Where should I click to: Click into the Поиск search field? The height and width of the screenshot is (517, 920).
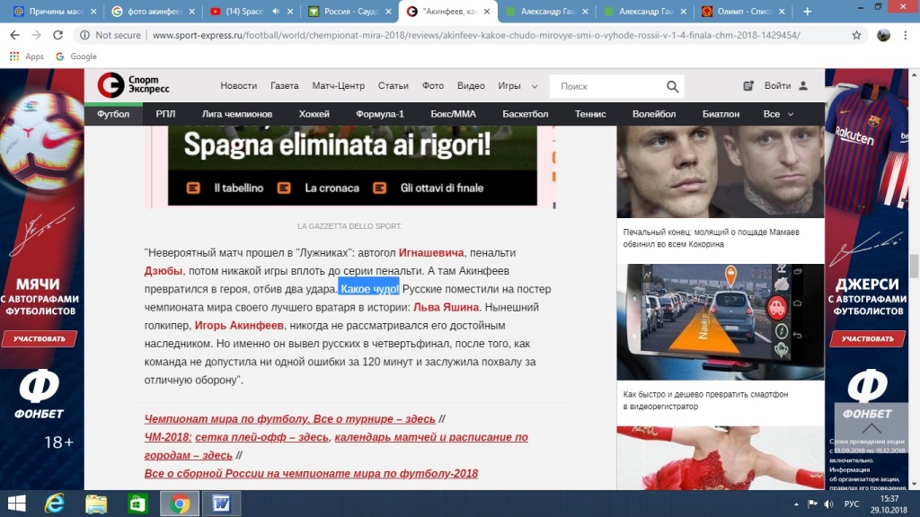pos(610,86)
